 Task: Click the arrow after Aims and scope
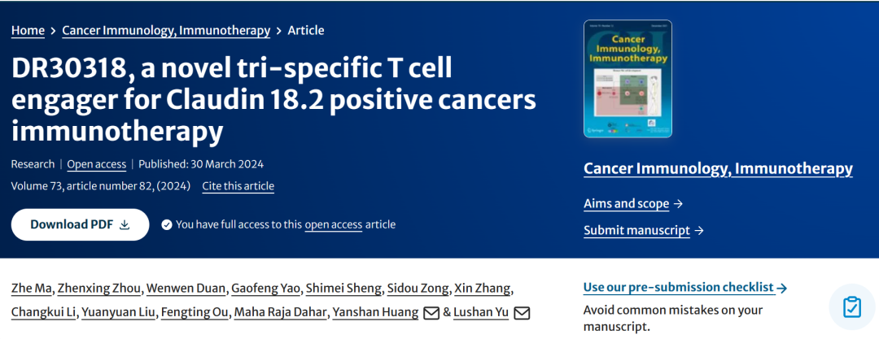pos(679,204)
